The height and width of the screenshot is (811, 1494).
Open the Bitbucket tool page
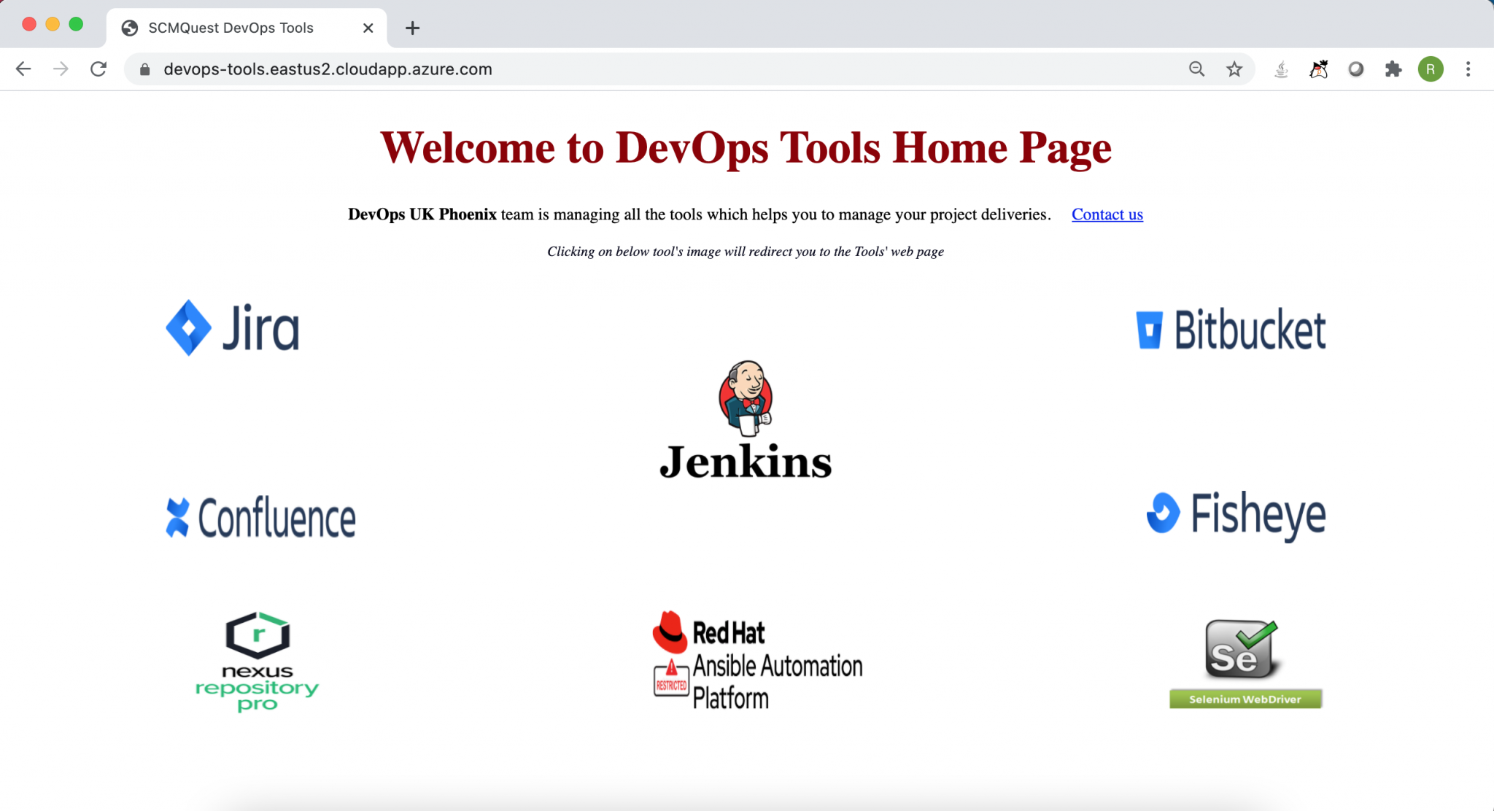coord(1229,330)
